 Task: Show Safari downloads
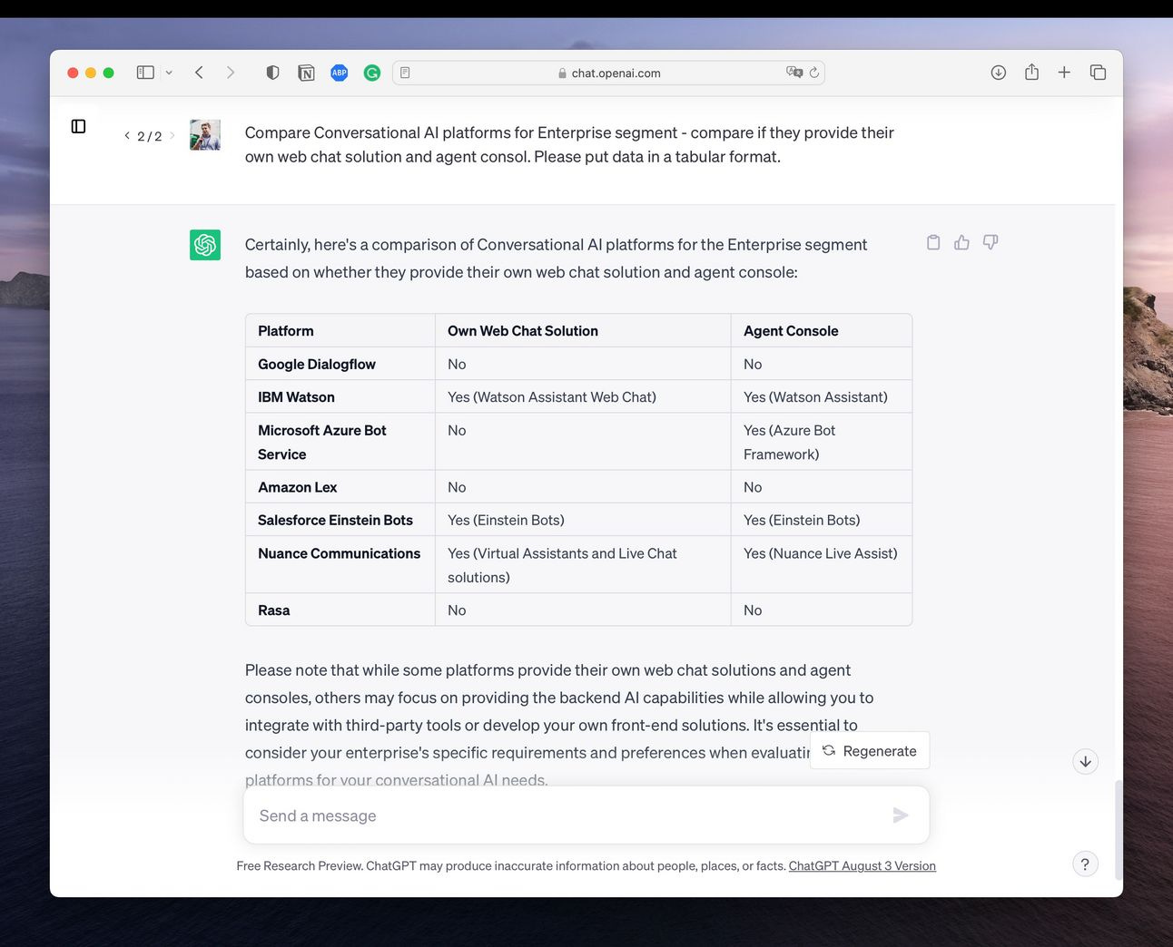click(x=998, y=73)
